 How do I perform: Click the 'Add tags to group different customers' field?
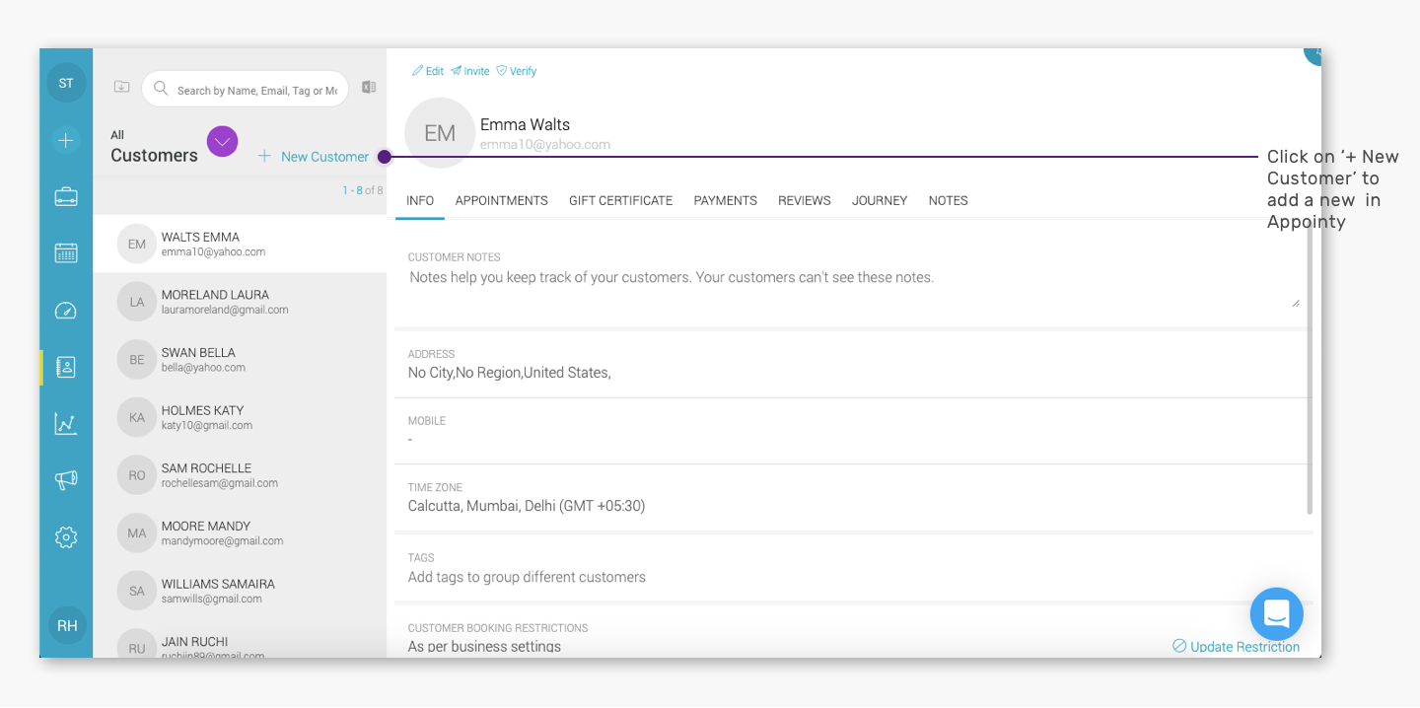pyautogui.click(x=527, y=577)
